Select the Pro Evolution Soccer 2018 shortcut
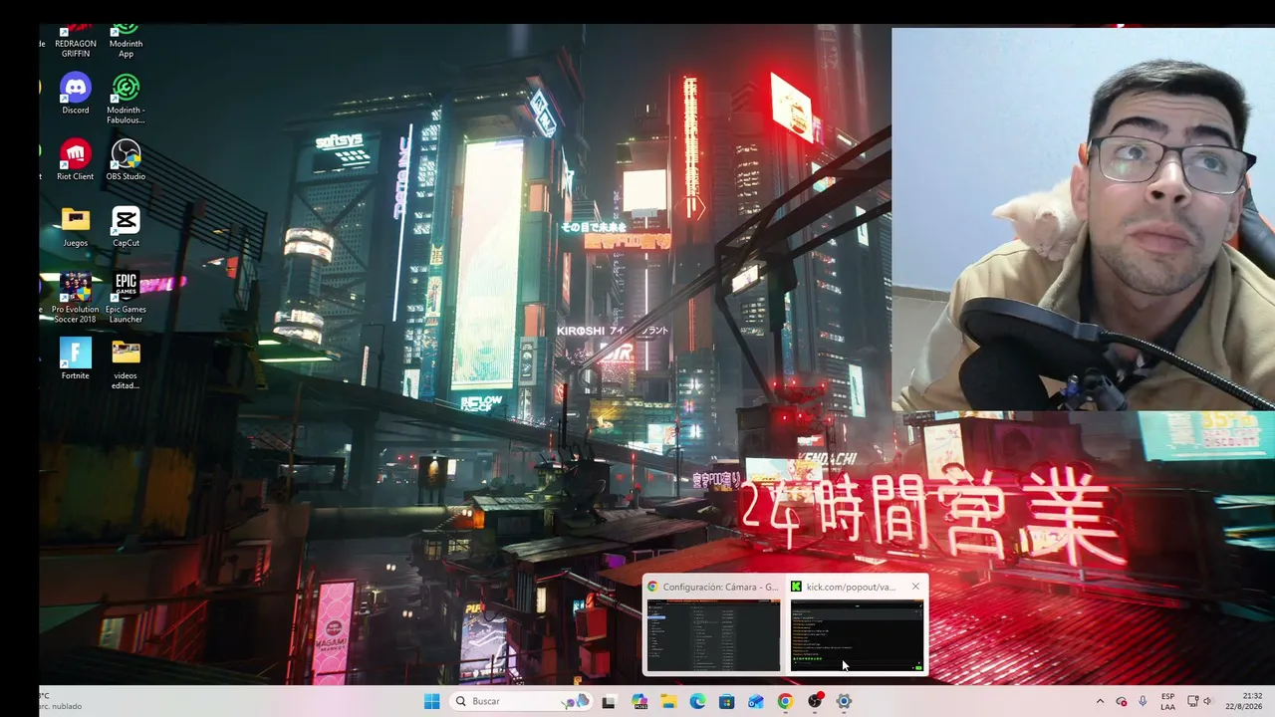 [x=76, y=297]
